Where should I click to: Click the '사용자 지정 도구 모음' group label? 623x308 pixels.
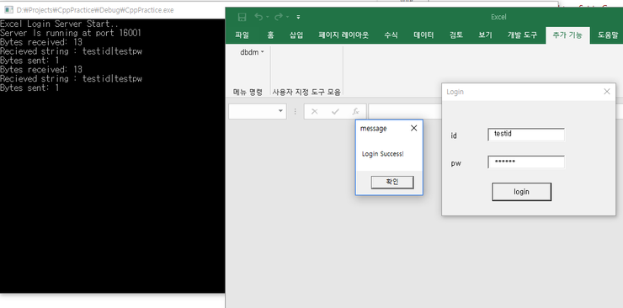pyautogui.click(x=306, y=92)
